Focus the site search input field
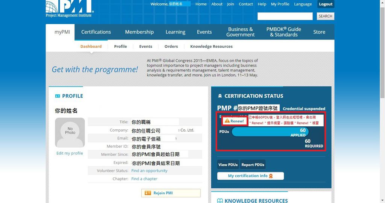Viewport: 385px width, 203px height. point(285,16)
